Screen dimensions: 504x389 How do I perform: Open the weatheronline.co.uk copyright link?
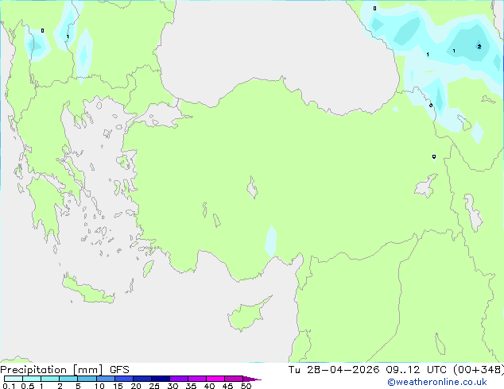(x=436, y=382)
